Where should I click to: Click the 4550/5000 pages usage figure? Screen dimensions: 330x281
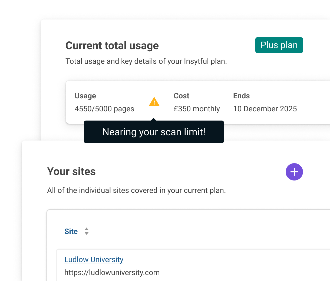coord(104,109)
